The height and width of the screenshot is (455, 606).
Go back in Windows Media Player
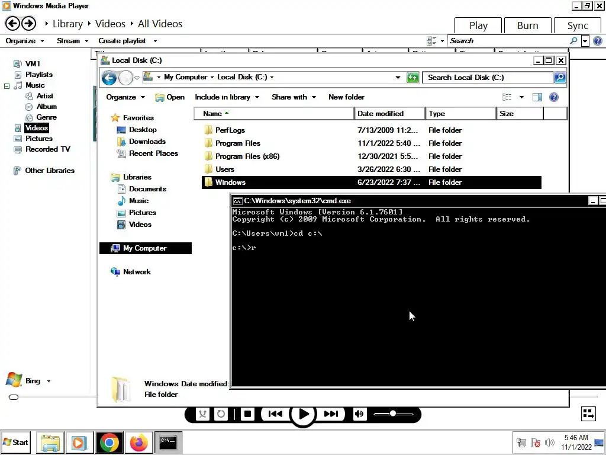click(12, 24)
